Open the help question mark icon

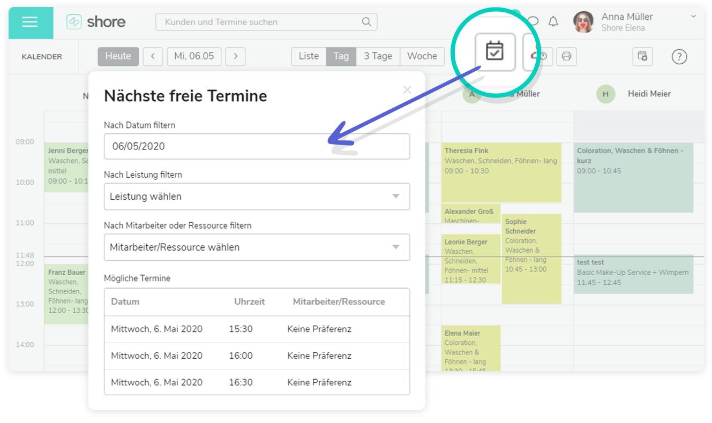click(x=679, y=56)
